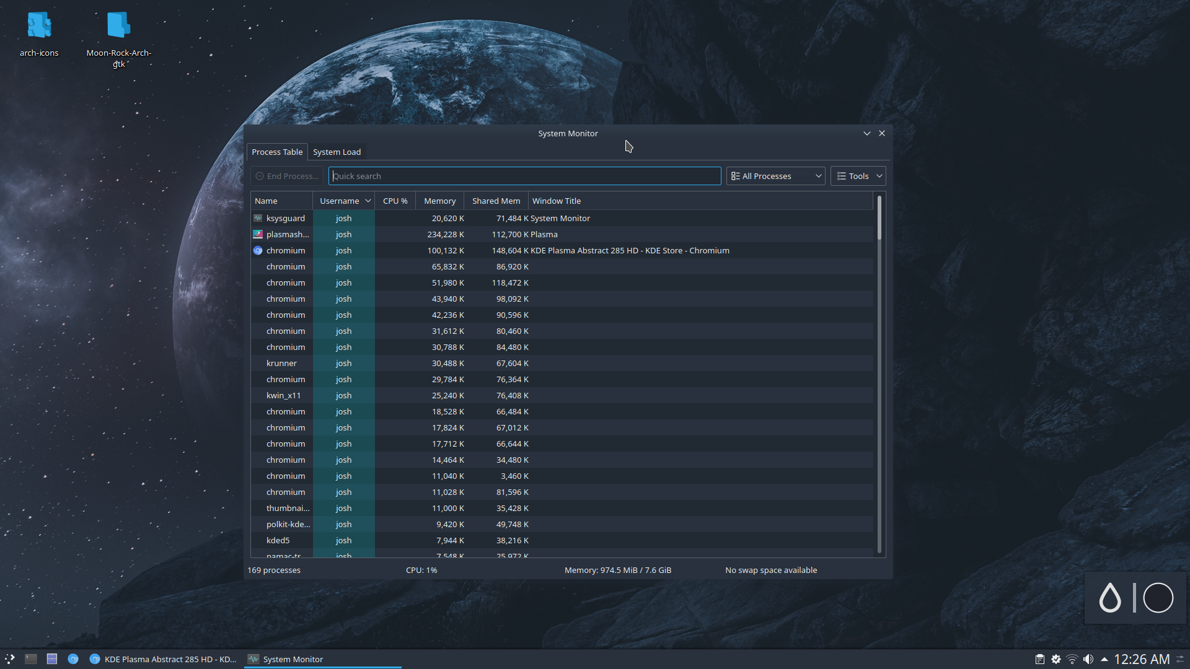The width and height of the screenshot is (1190, 669).
Task: Expand the hidden system tray icons
Action: click(1104, 659)
